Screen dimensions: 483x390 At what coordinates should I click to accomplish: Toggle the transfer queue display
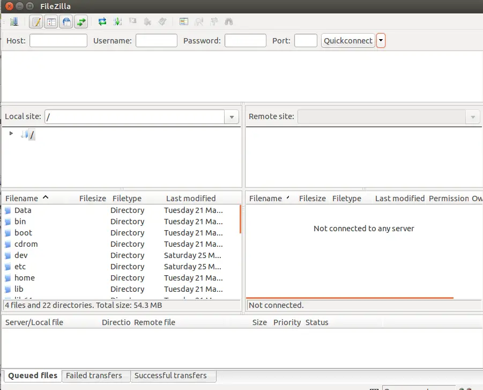81,22
